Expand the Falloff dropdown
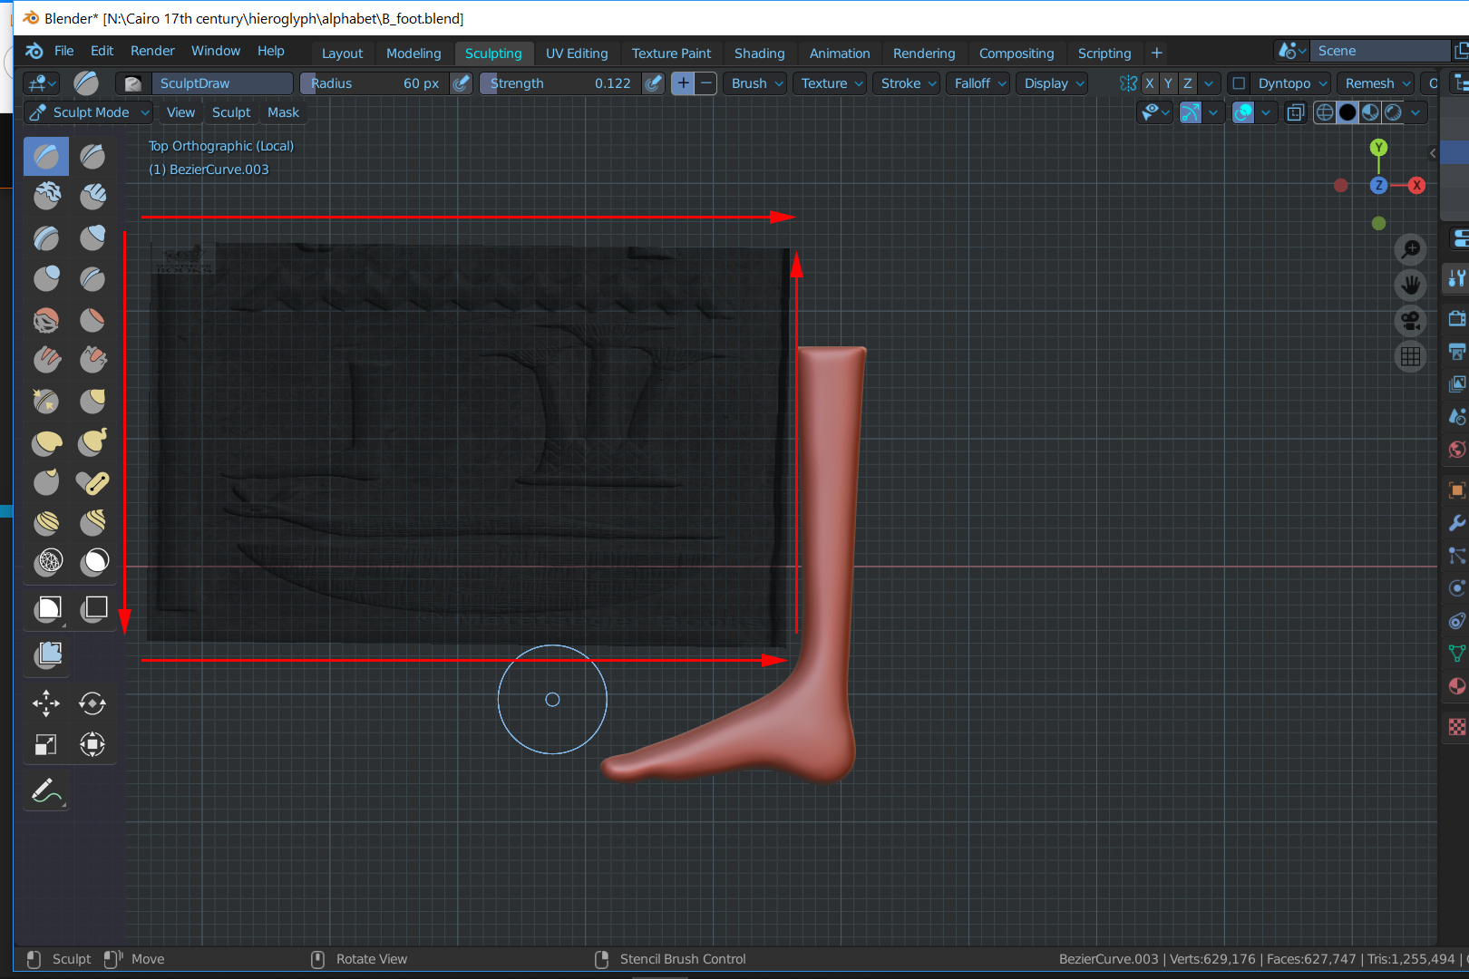 978,83
